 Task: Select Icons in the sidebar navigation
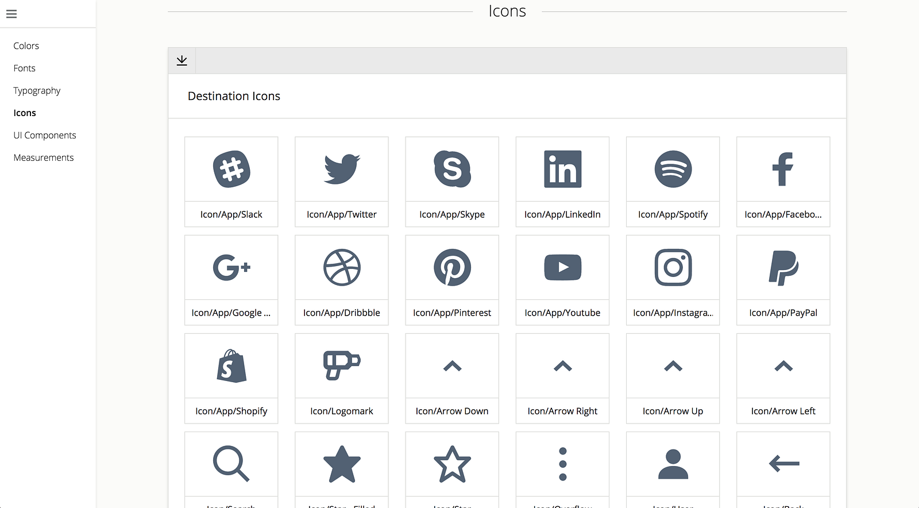25,113
